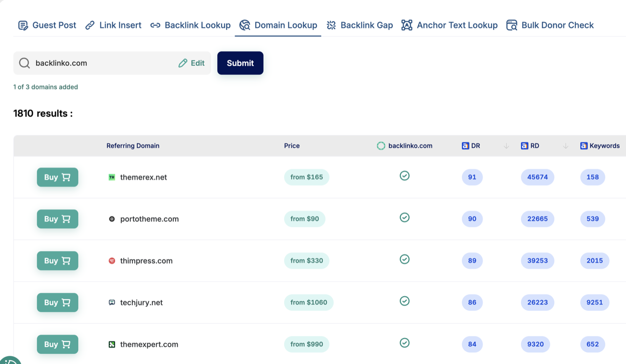Click the RD value 9320

coord(535,344)
